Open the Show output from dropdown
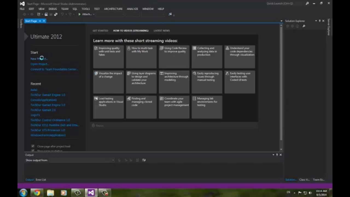Viewport: 350px width, 197px height. click(x=82, y=160)
